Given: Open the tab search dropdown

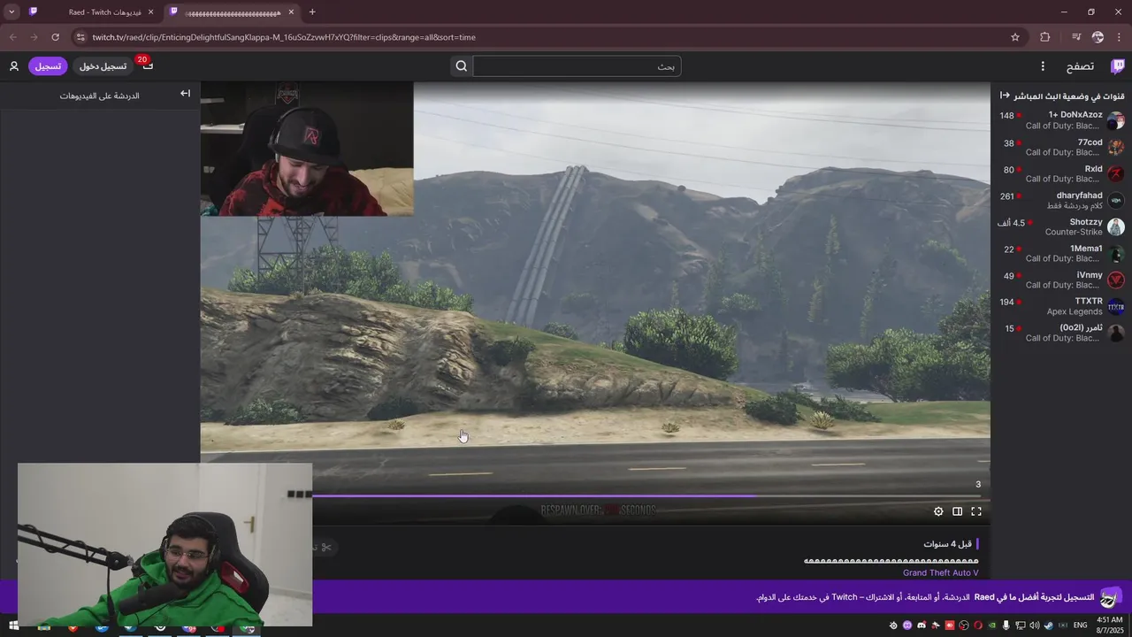Looking at the screenshot, I should pos(11,12).
